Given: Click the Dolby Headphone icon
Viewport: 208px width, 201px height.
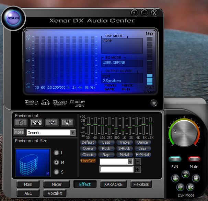Looking at the screenshot, I should (x=45, y=102).
